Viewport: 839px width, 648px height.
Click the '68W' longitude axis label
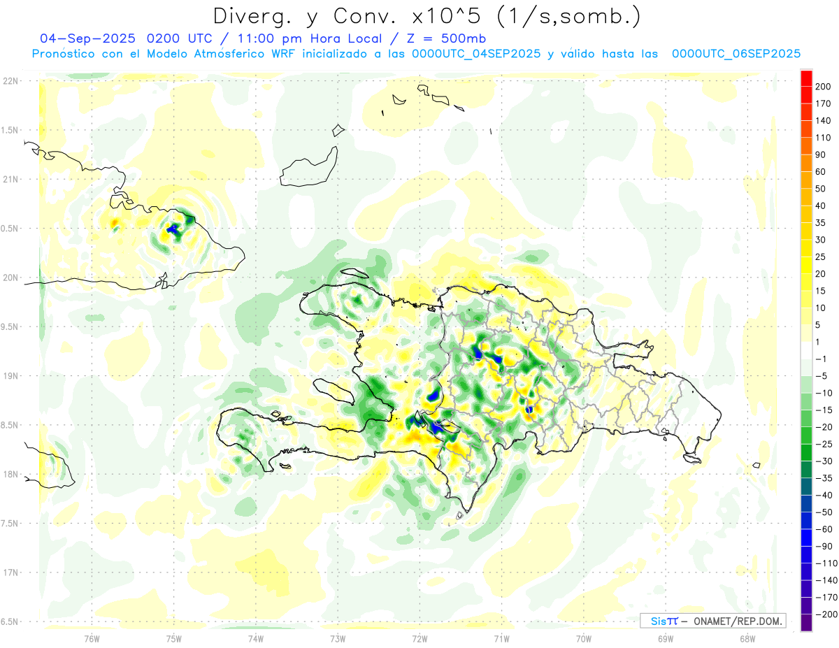pos(747,638)
